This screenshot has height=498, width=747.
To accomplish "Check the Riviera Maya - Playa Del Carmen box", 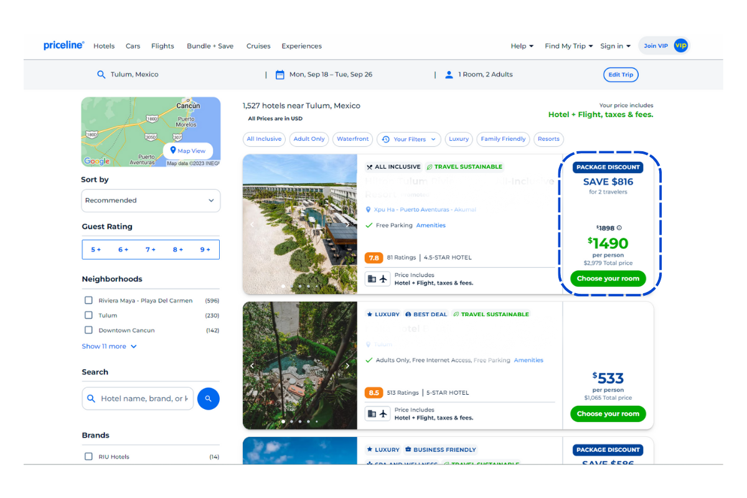I will (x=88, y=300).
